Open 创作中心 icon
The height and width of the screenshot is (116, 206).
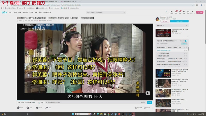pos(192,12)
